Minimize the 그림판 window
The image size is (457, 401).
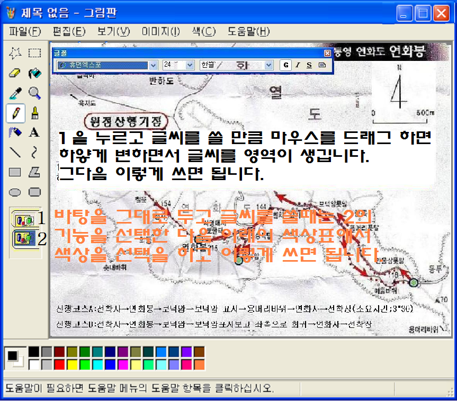pyautogui.click(x=404, y=13)
